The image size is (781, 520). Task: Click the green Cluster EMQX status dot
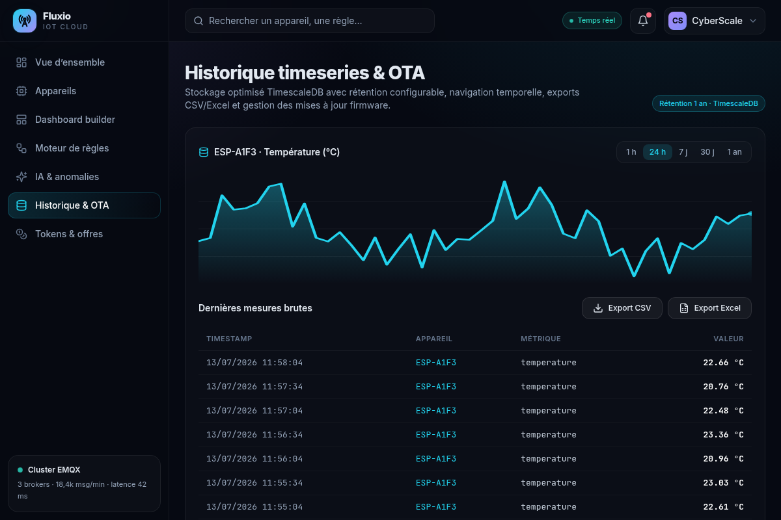click(x=20, y=469)
